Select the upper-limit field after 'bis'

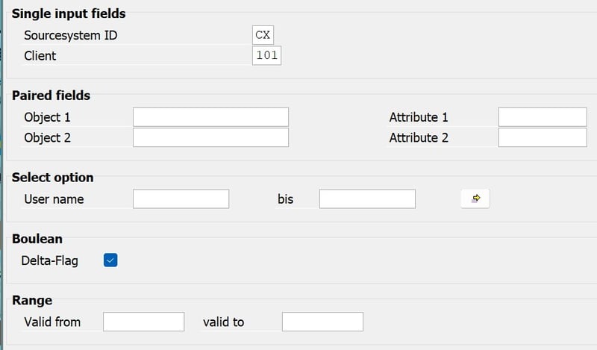pos(367,199)
